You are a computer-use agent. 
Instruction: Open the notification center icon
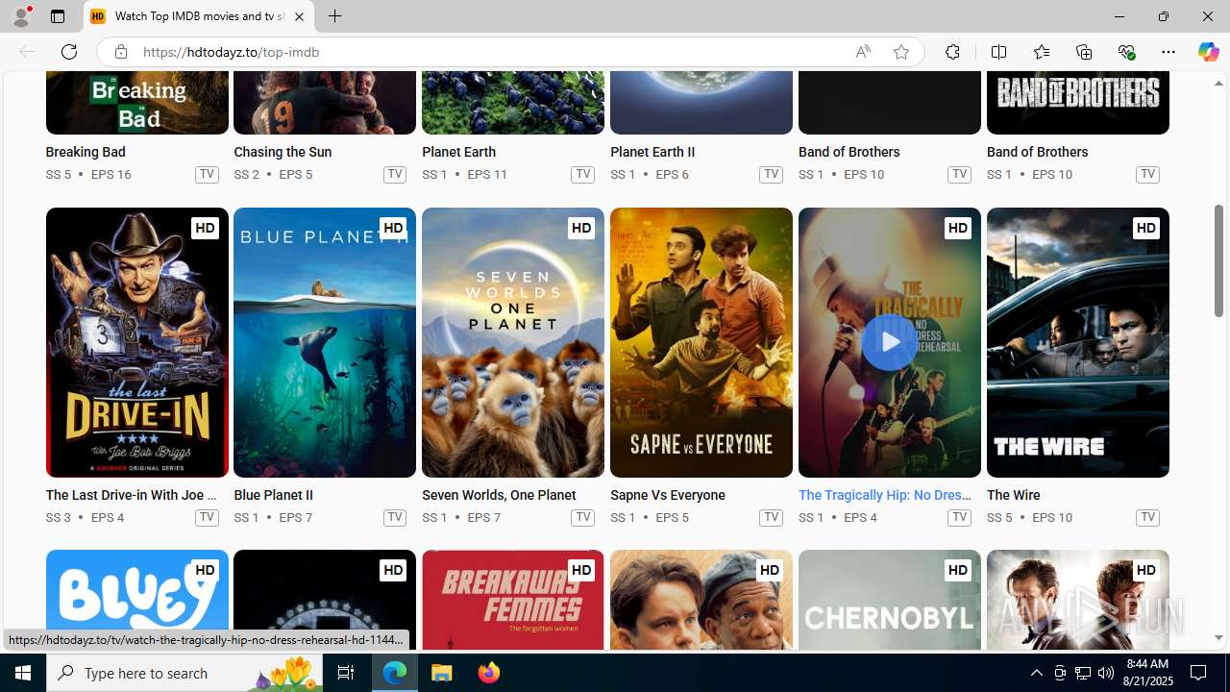click(1199, 673)
